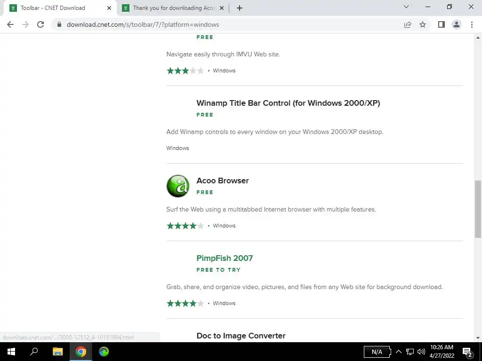Click the N/A battery indicator

[x=378, y=352]
